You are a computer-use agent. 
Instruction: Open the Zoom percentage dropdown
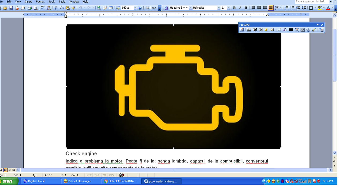click(135, 8)
